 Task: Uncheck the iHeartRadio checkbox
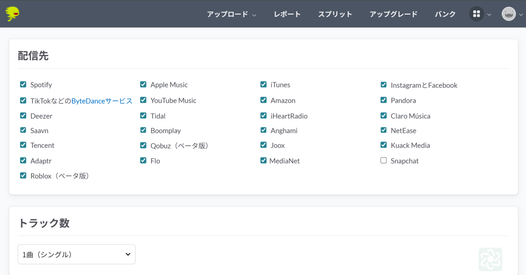pyautogui.click(x=263, y=115)
